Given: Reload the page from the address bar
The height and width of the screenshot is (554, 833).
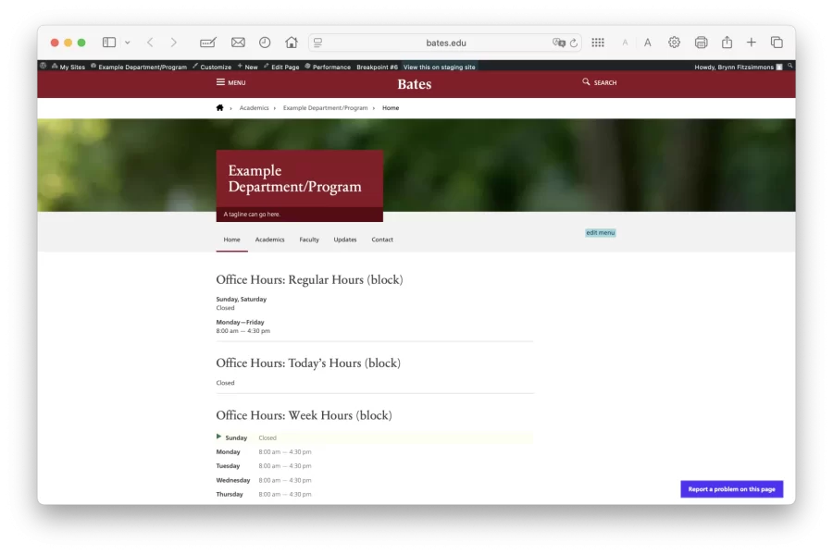Looking at the screenshot, I should click(575, 42).
